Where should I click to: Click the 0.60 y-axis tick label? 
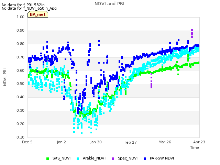click(21, 70)
